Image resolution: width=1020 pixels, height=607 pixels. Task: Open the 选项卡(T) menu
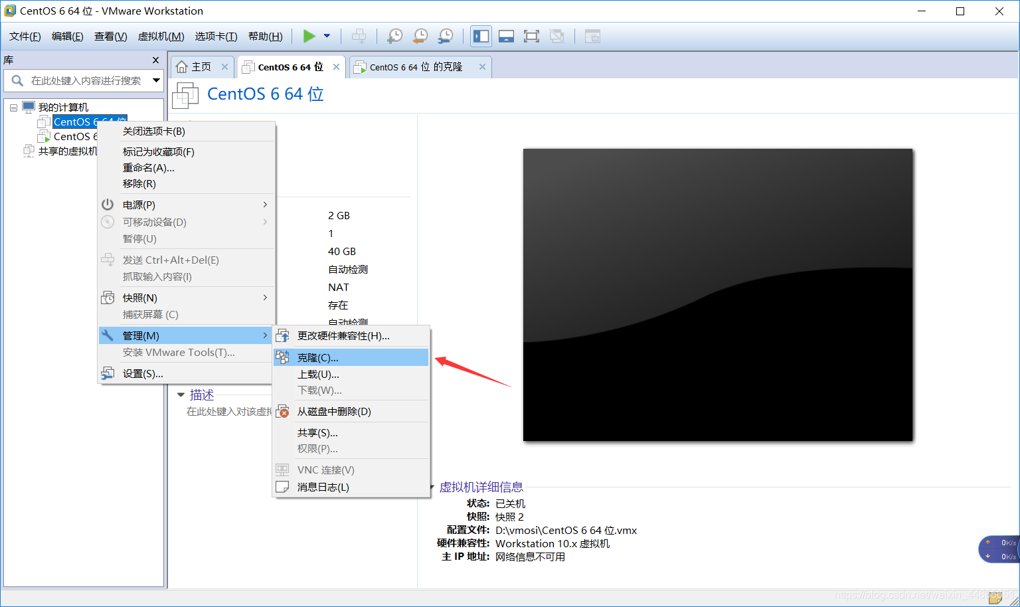[x=216, y=36]
